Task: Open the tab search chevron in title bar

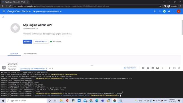Action: 164,2
